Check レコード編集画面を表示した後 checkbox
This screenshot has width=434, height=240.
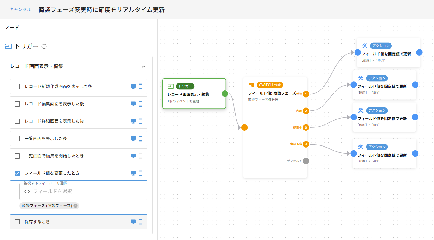[x=17, y=104]
